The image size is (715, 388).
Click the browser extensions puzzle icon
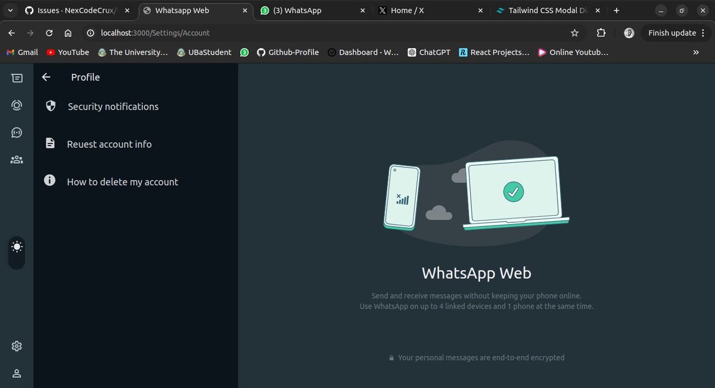click(x=601, y=33)
